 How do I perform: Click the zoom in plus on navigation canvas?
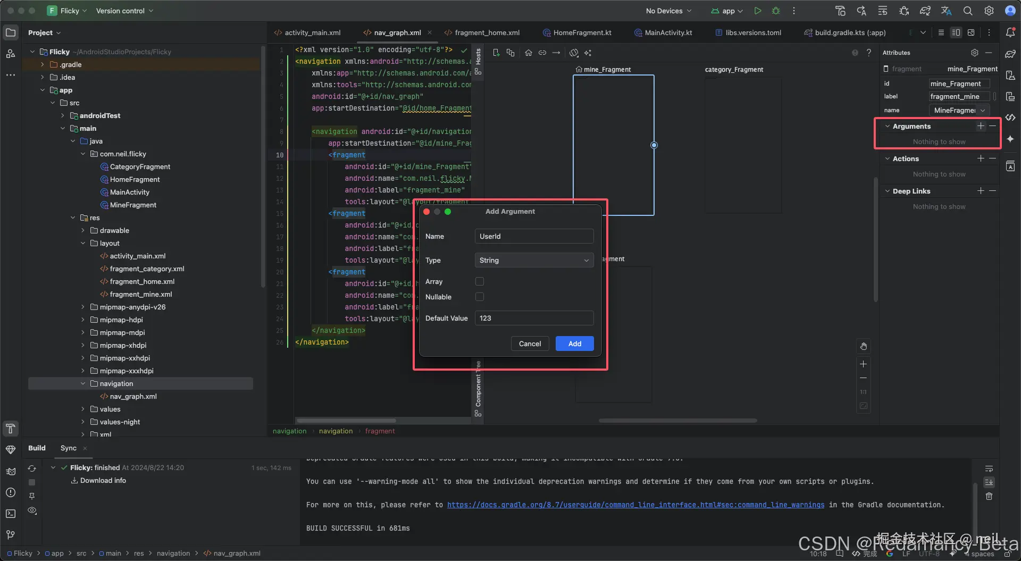pos(864,364)
